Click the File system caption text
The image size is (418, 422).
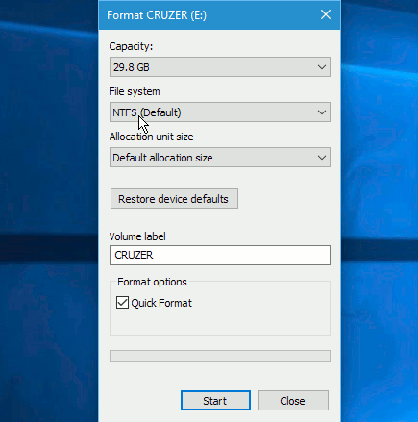135,91
